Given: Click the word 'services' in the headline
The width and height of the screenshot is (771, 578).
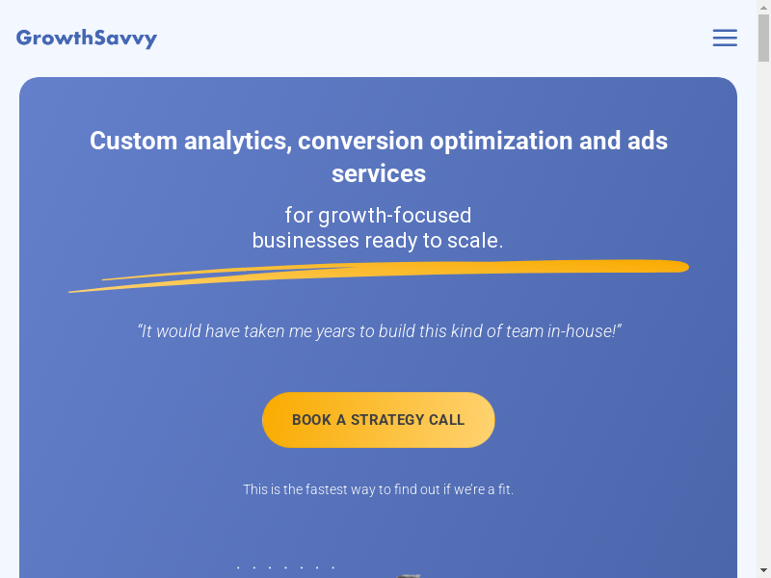Looking at the screenshot, I should tap(379, 173).
